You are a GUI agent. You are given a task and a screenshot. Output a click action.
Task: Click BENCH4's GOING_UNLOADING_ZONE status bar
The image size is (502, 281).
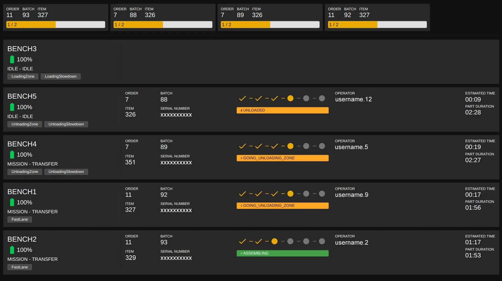coord(283,158)
